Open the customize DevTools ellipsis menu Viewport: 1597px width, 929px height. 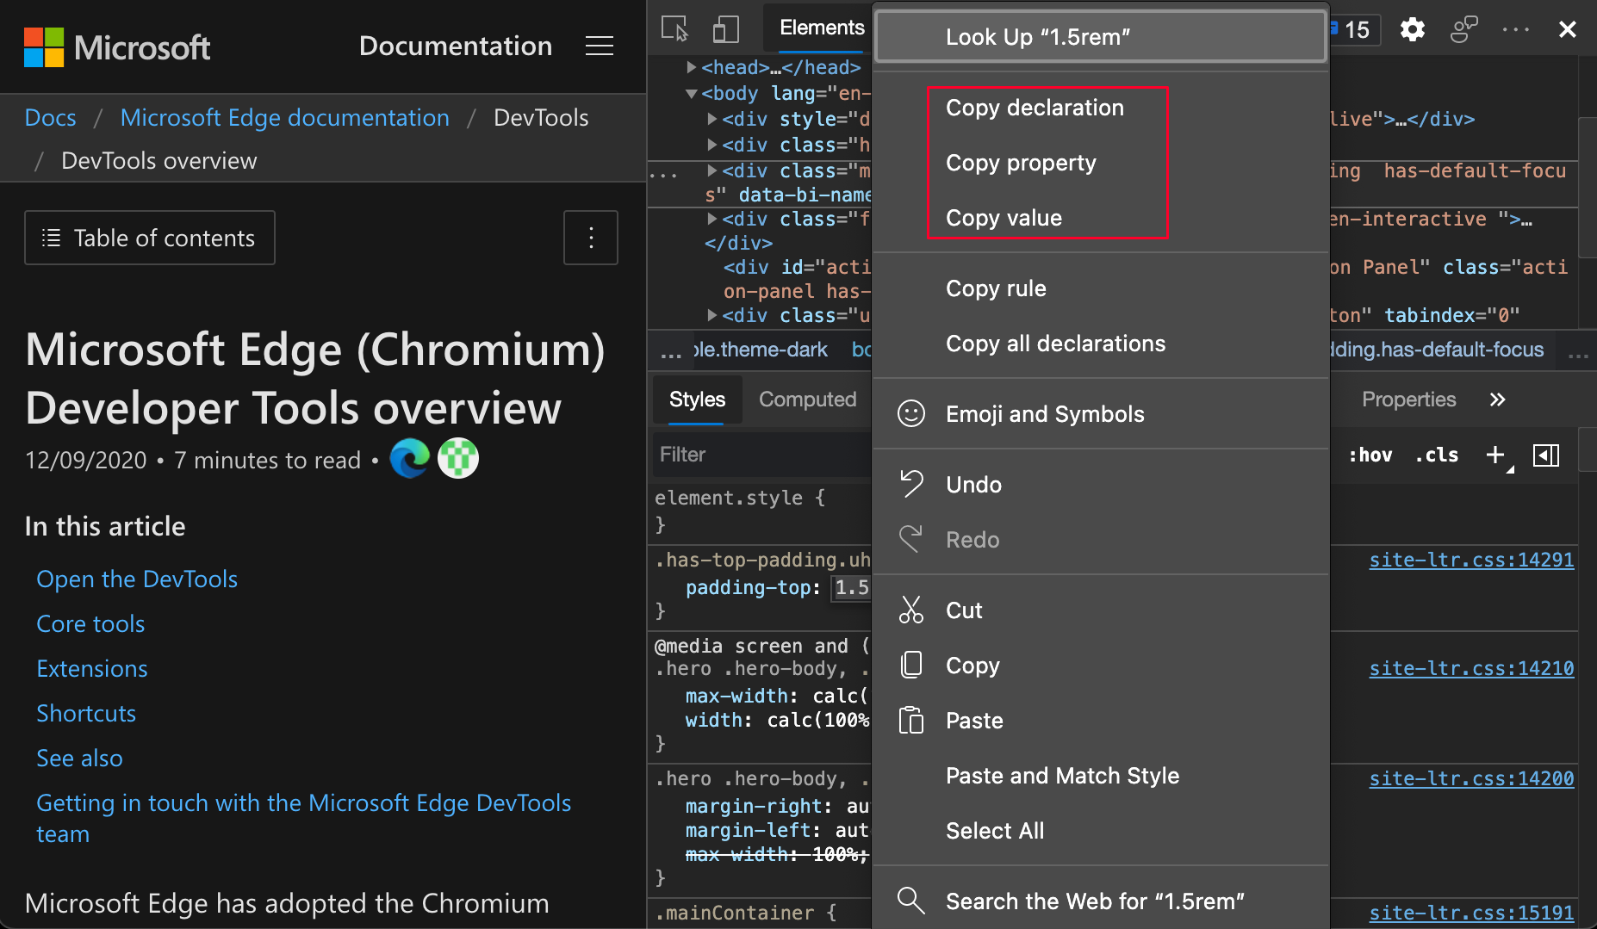[1515, 28]
